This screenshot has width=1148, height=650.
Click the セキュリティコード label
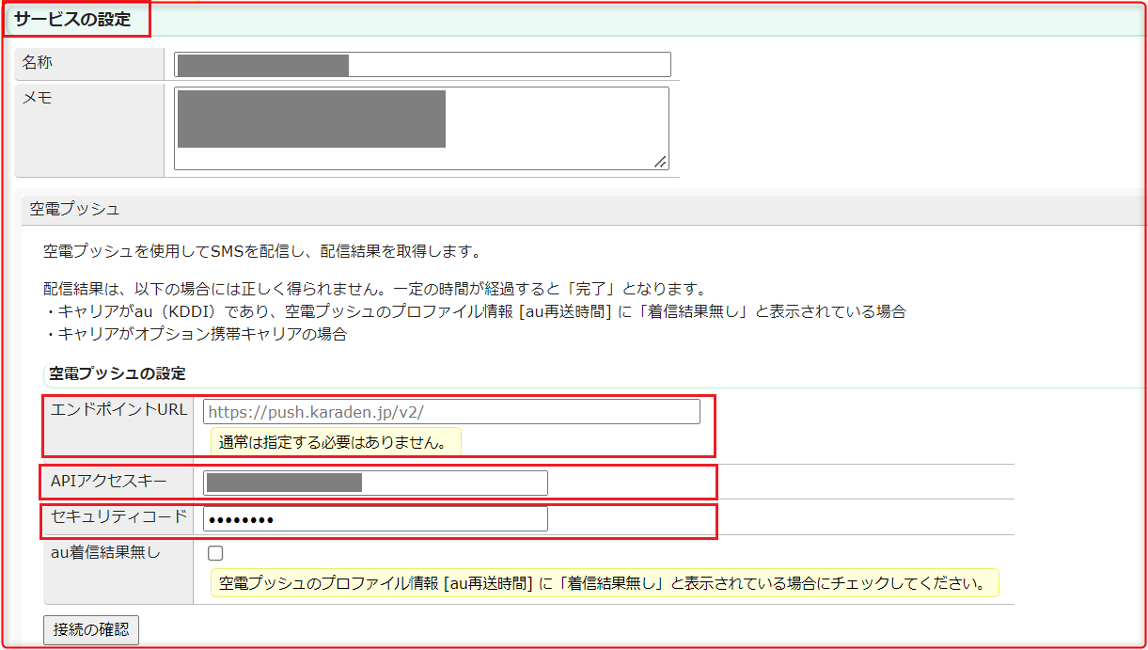(118, 516)
